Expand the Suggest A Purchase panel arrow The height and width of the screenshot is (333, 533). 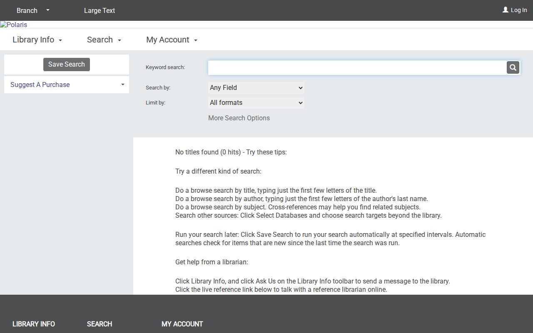click(123, 84)
